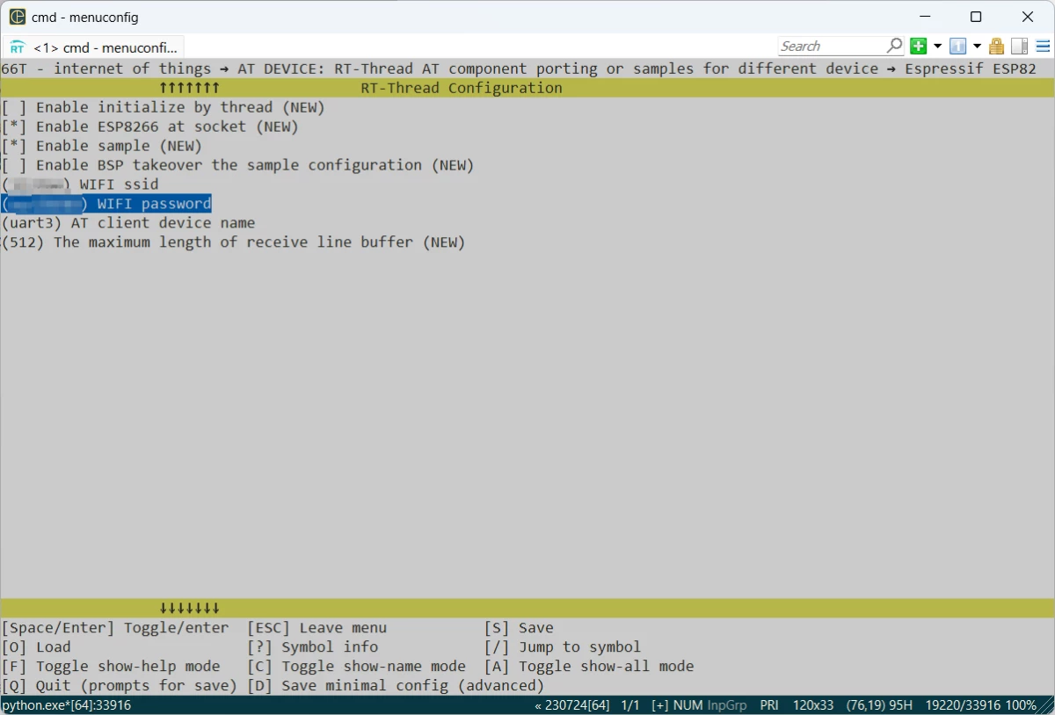Minimize the ConEmu window

[x=925, y=17]
